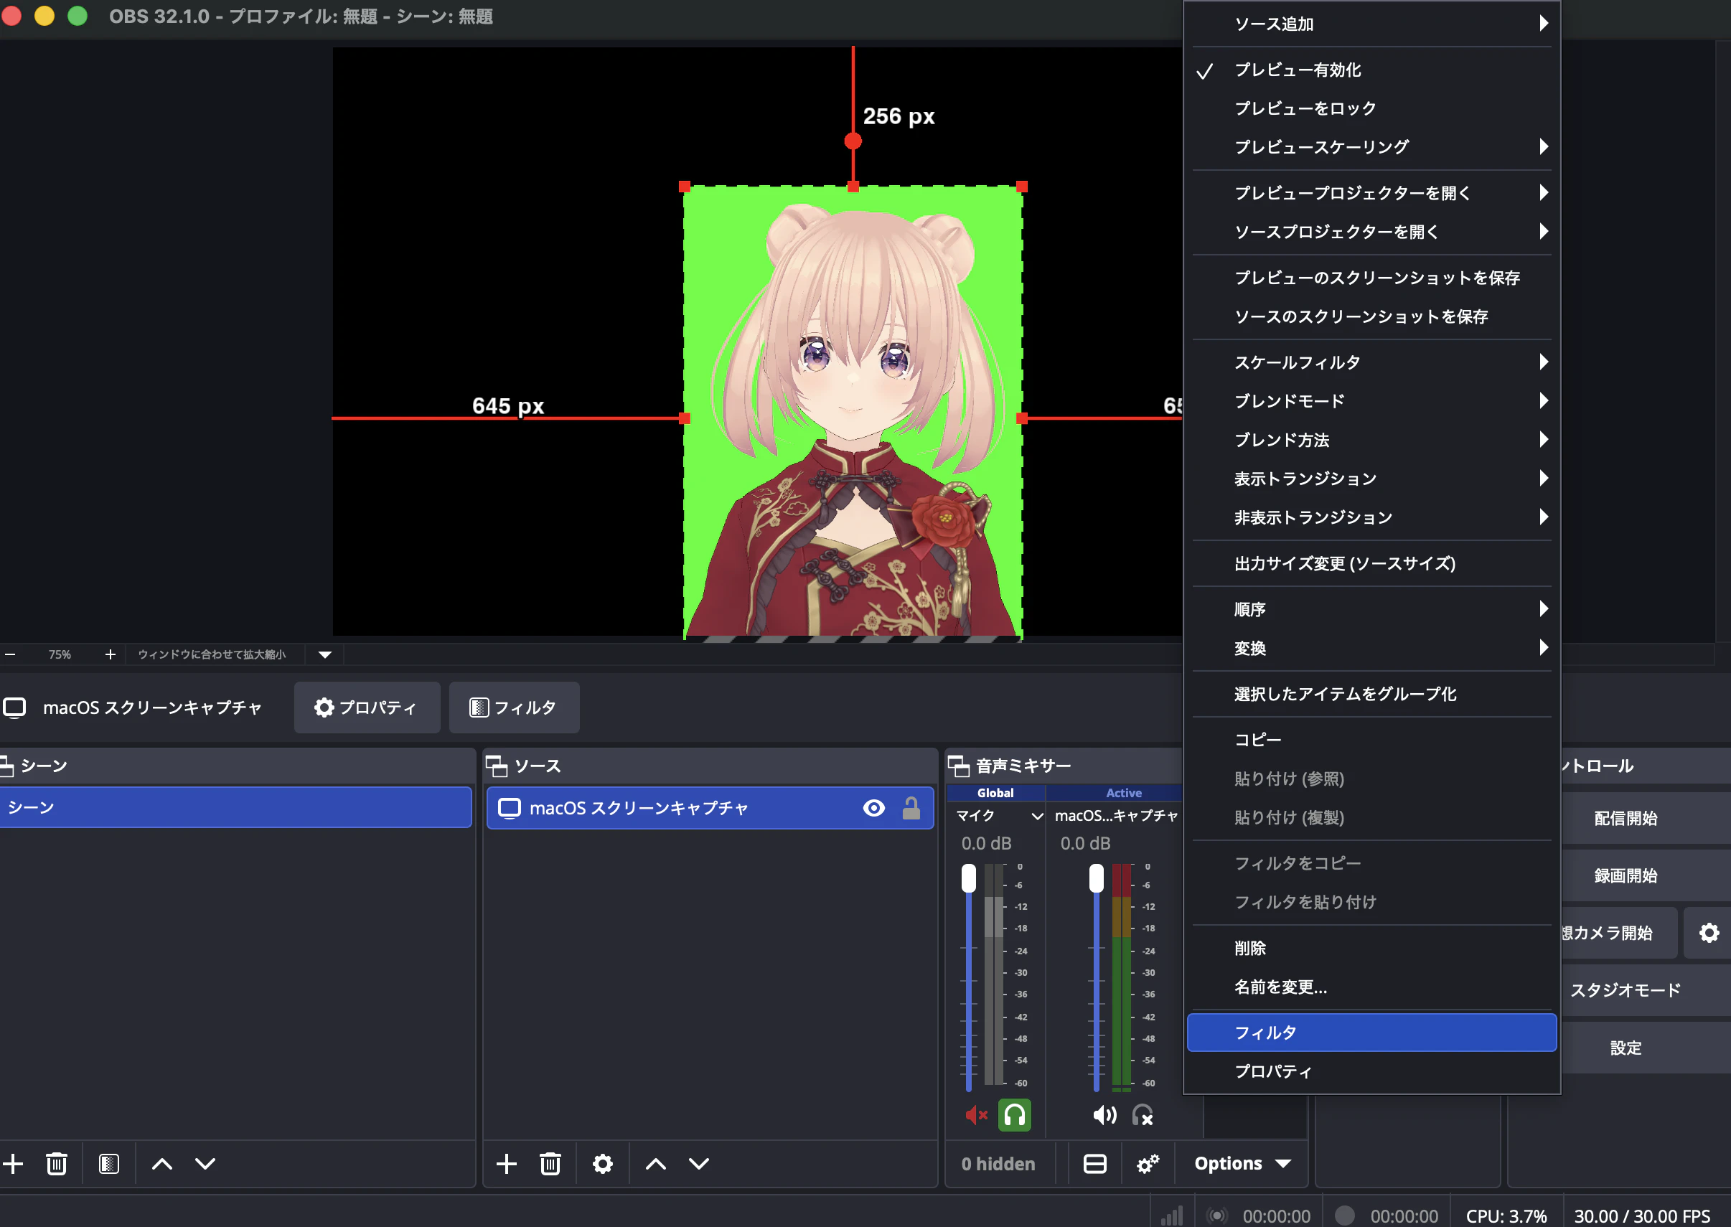Click プロパティ button in source toolbar
This screenshot has height=1227, width=1731.
pos(367,707)
